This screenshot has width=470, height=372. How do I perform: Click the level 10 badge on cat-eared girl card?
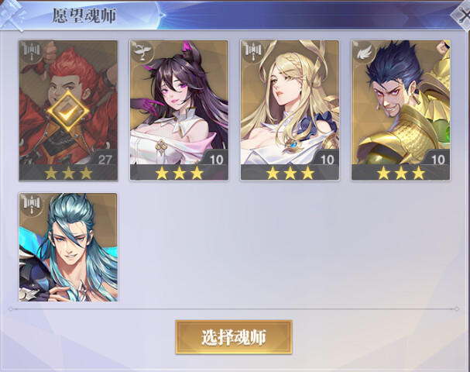click(216, 158)
